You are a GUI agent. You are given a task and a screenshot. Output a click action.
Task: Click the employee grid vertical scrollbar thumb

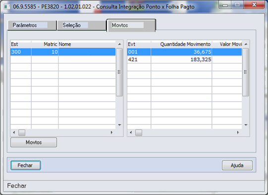point(119,72)
